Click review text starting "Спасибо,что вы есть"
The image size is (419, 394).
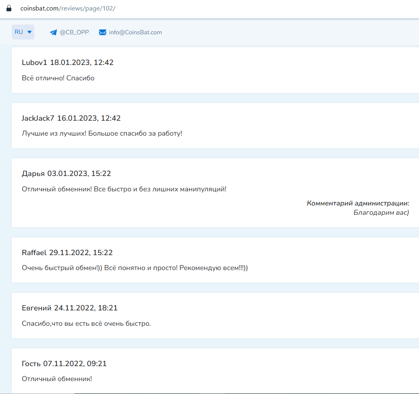click(x=86, y=323)
